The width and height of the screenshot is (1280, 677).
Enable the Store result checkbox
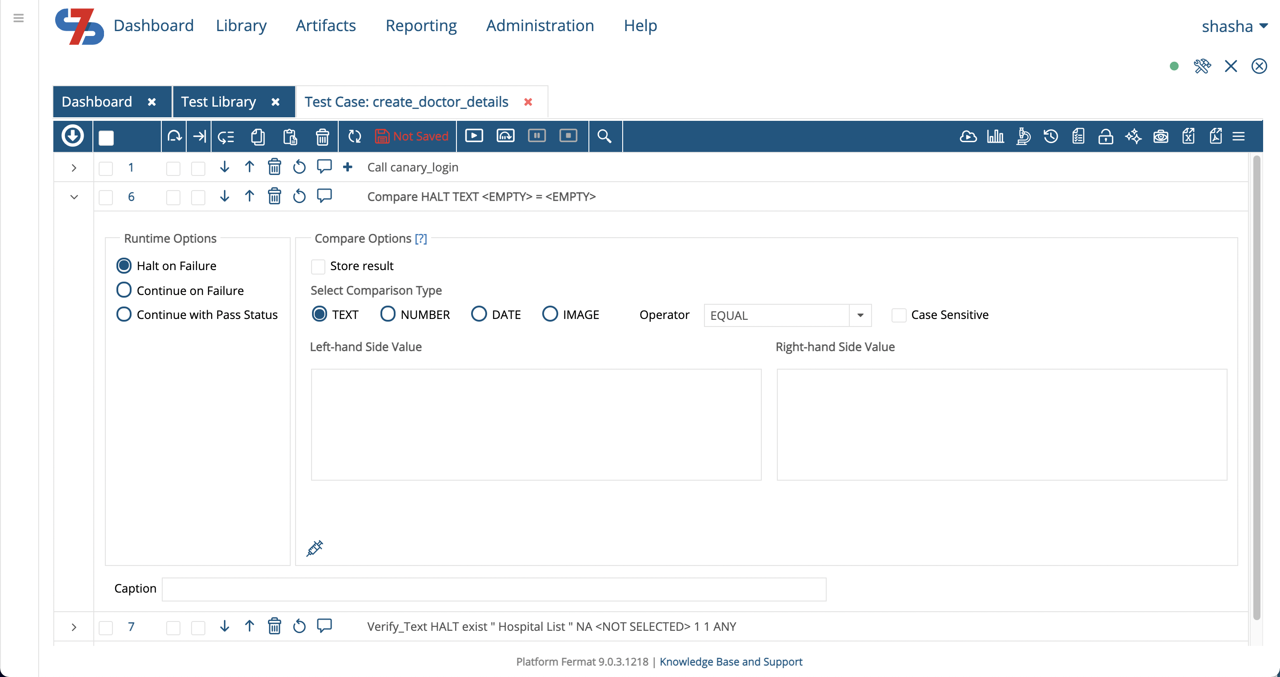click(x=318, y=266)
